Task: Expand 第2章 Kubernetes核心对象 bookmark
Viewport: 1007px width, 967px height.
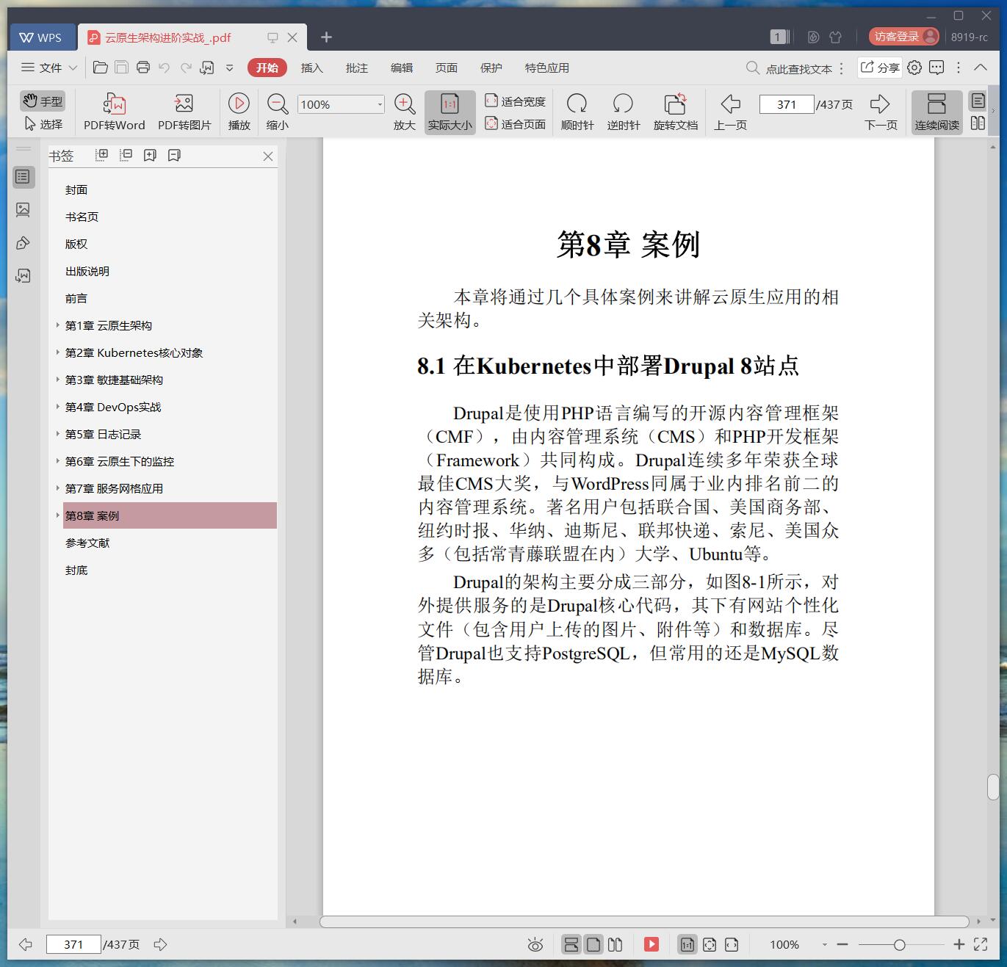Action: click(x=58, y=352)
